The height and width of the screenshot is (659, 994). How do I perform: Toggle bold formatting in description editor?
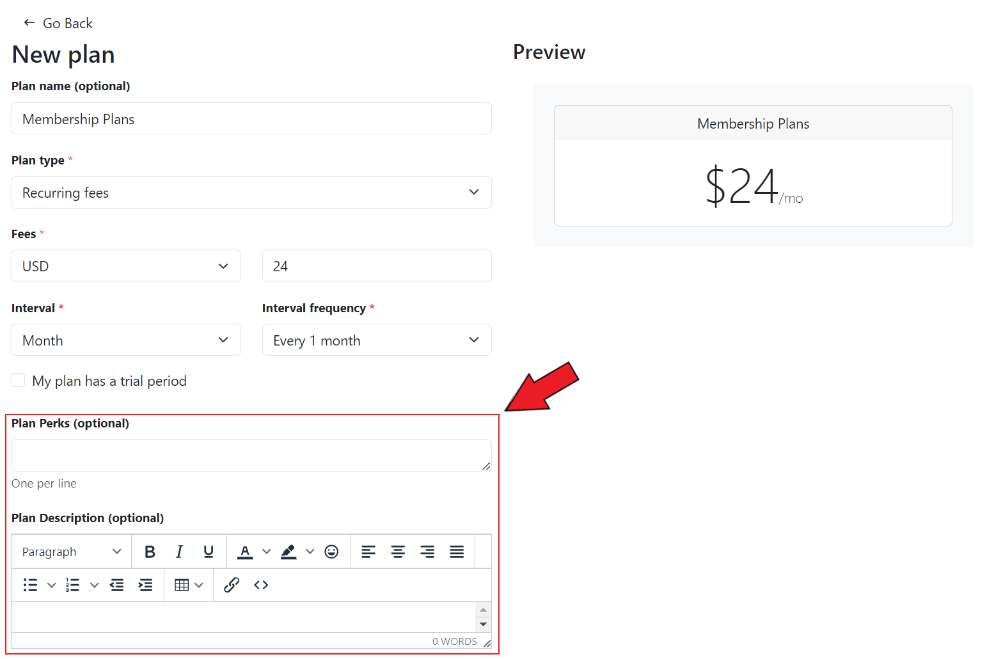pos(150,552)
